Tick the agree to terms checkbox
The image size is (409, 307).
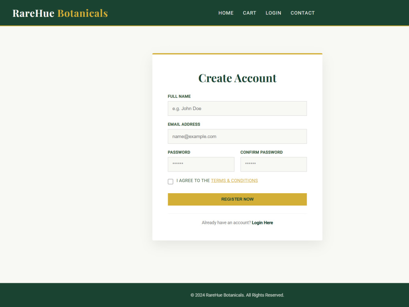click(170, 181)
